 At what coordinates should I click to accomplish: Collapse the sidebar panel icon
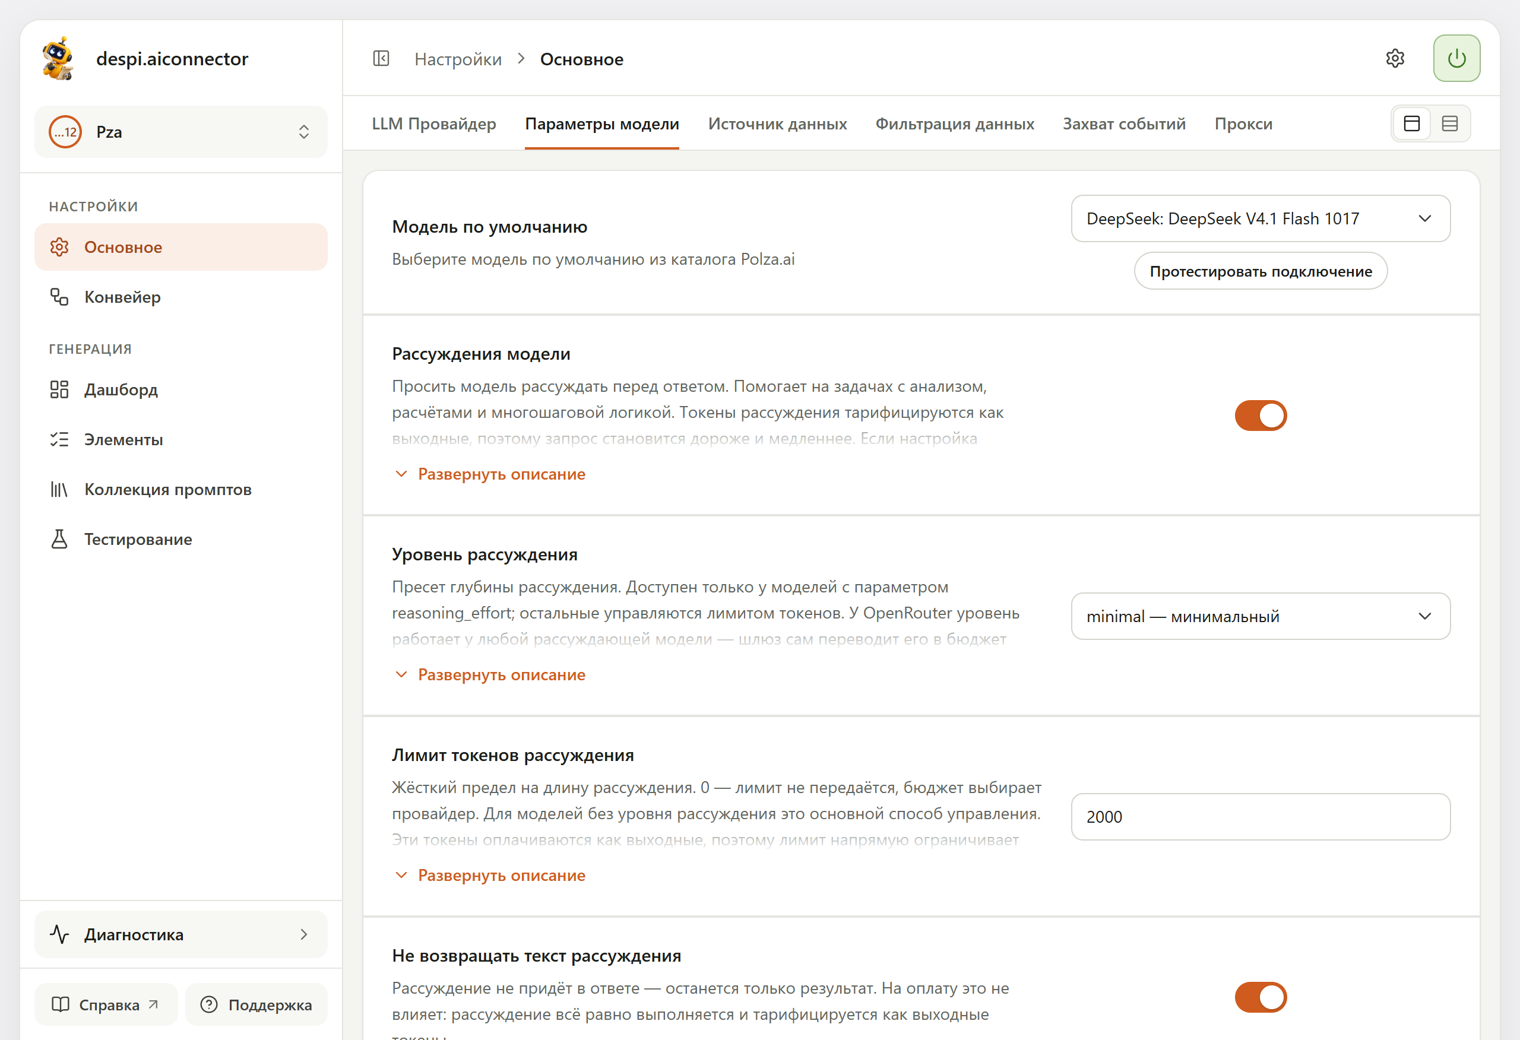[x=381, y=59]
